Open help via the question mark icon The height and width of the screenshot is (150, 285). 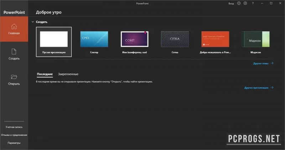[x=253, y=3]
